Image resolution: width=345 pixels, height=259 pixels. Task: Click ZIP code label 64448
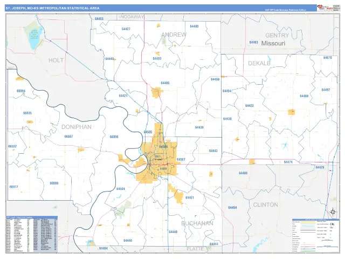tap(173, 231)
